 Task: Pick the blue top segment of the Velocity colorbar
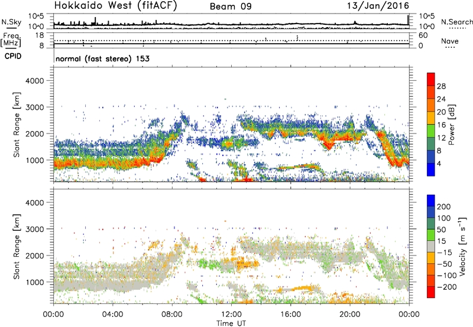(431, 201)
